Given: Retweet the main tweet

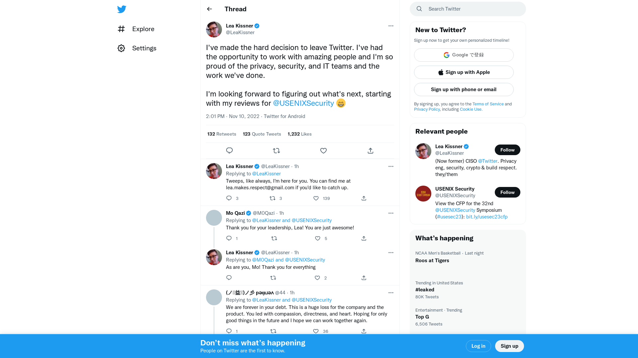Looking at the screenshot, I should pyautogui.click(x=276, y=150).
